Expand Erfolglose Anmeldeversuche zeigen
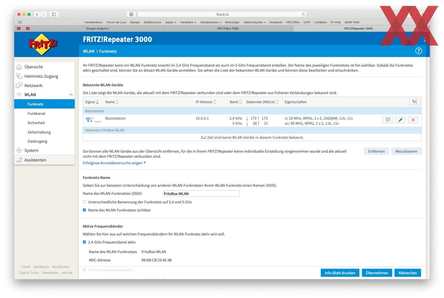The image size is (444, 298). pos(114,163)
